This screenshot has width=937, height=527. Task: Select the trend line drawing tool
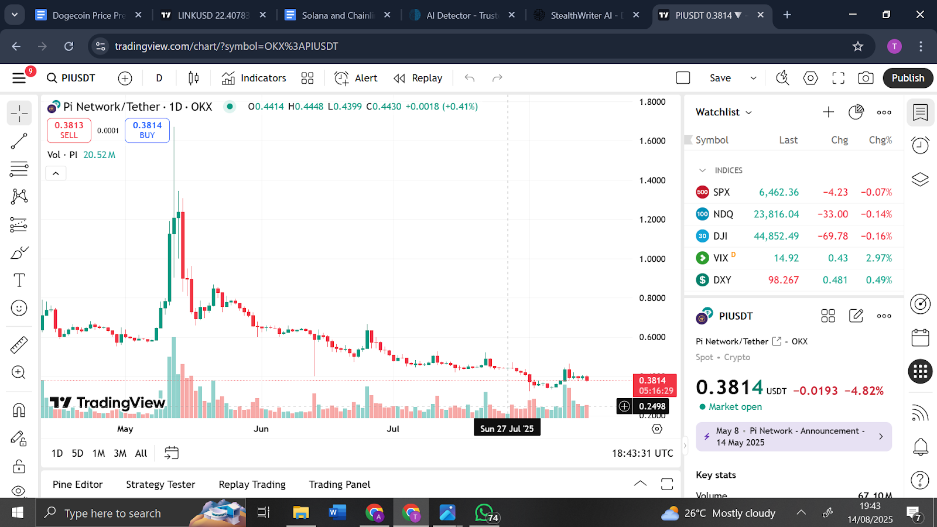(19, 141)
